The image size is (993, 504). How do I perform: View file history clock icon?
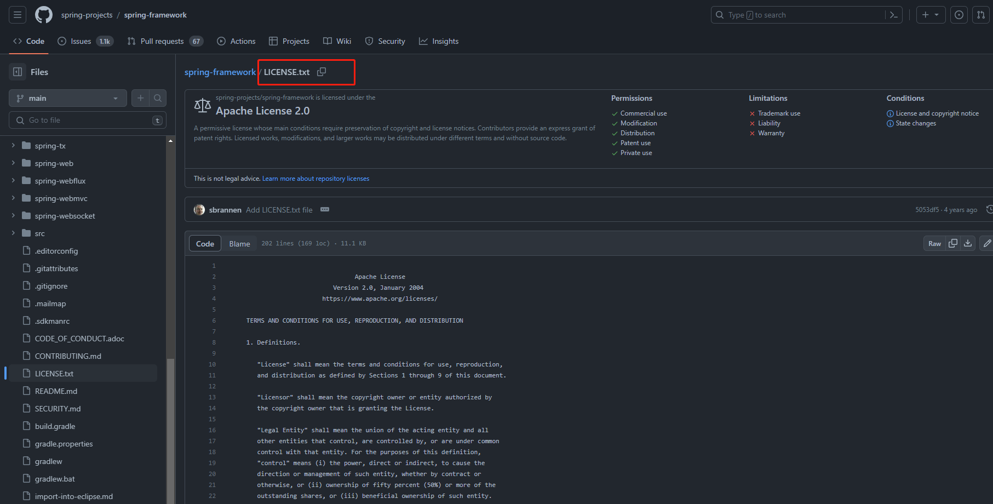(989, 209)
